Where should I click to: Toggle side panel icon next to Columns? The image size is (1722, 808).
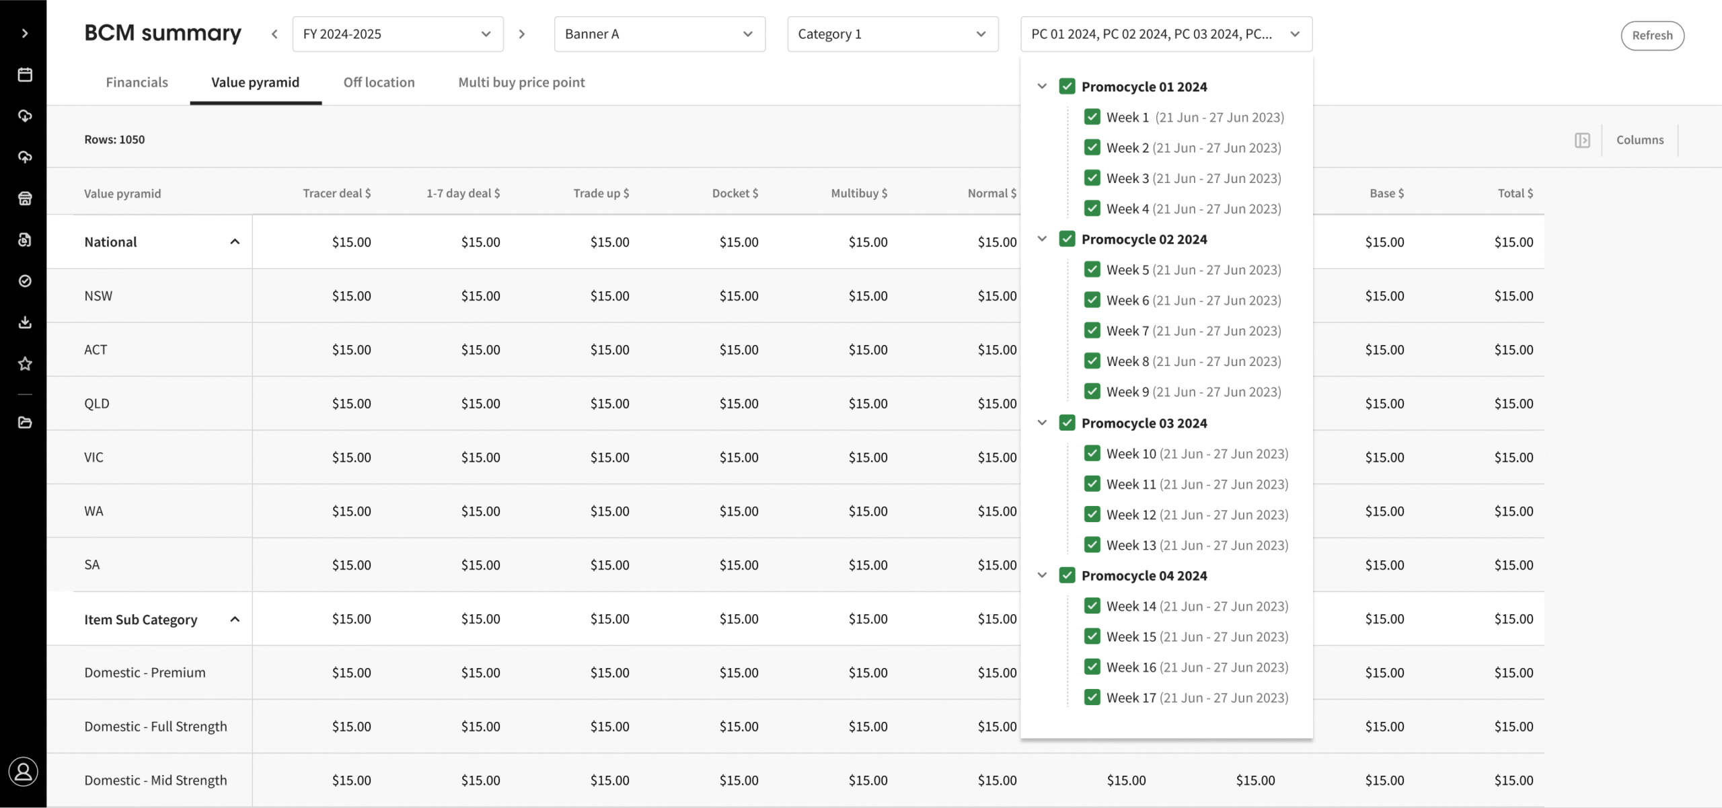pos(1582,140)
